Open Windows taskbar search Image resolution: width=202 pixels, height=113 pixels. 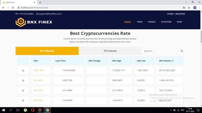click(11, 110)
